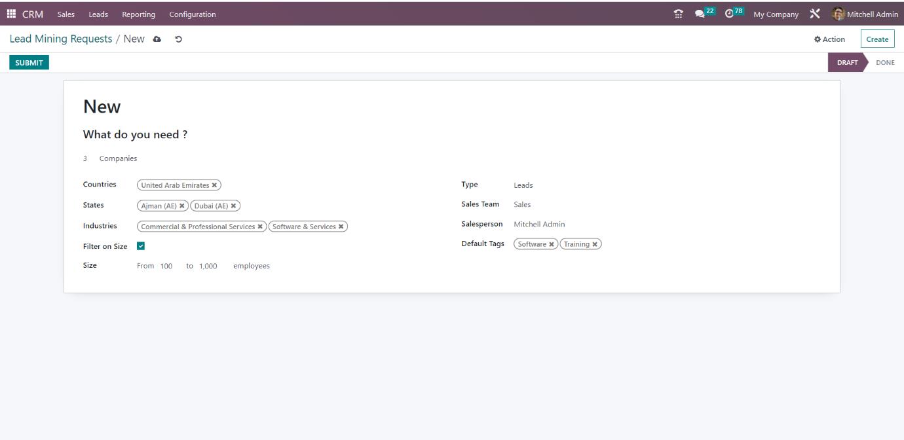Save record manually with cloud icon
Screen dimensions: 904x440
tap(157, 39)
